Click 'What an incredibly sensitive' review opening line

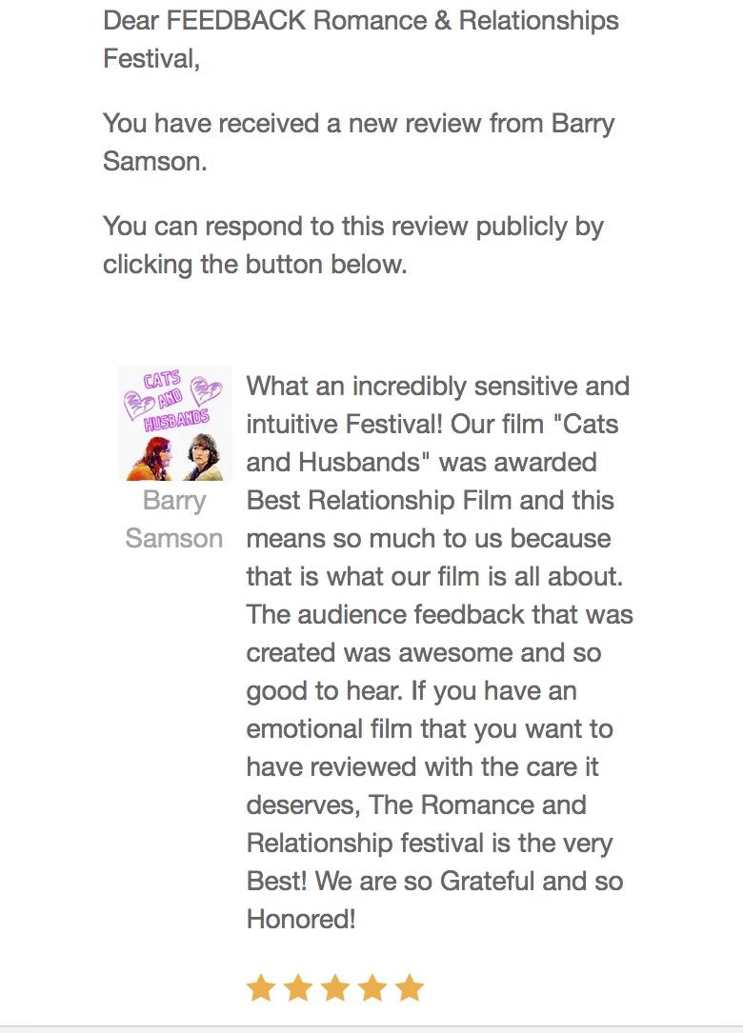pos(437,387)
